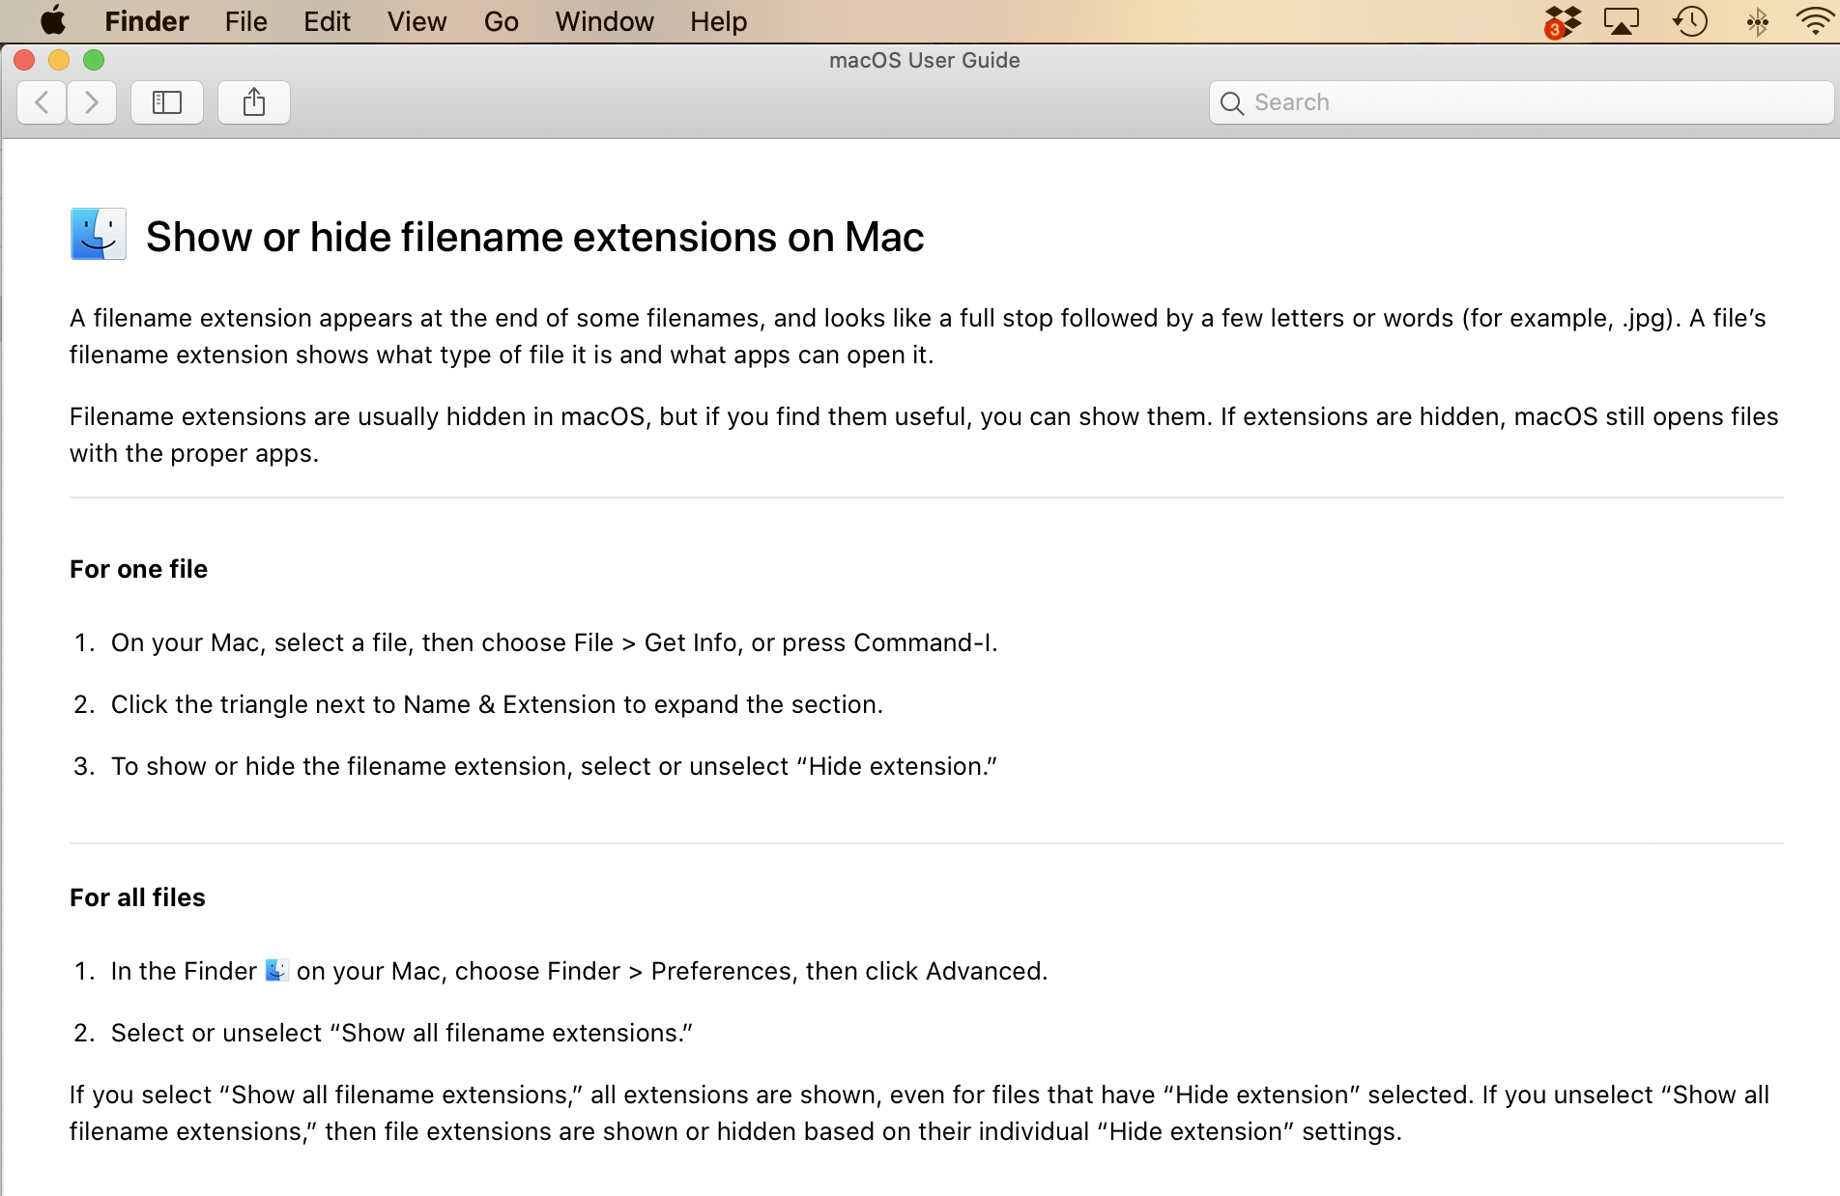Open the View menu
Image resolution: width=1840 pixels, height=1196 pixels.
point(417,21)
